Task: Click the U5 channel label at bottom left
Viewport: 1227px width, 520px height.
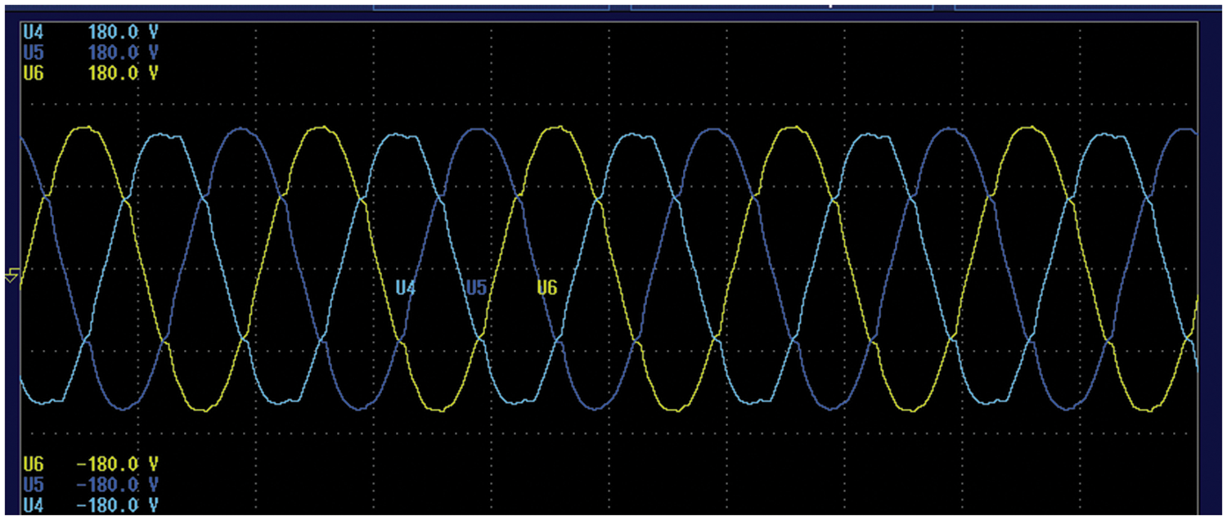Action: 34,483
